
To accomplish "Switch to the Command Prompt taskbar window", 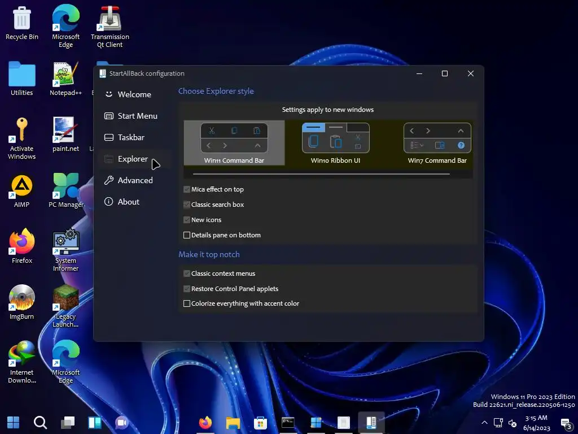I will pos(288,423).
